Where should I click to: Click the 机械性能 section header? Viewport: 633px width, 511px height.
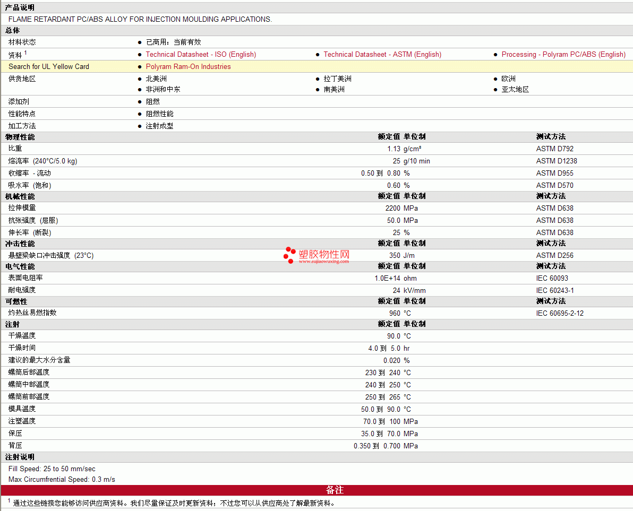click(20, 196)
